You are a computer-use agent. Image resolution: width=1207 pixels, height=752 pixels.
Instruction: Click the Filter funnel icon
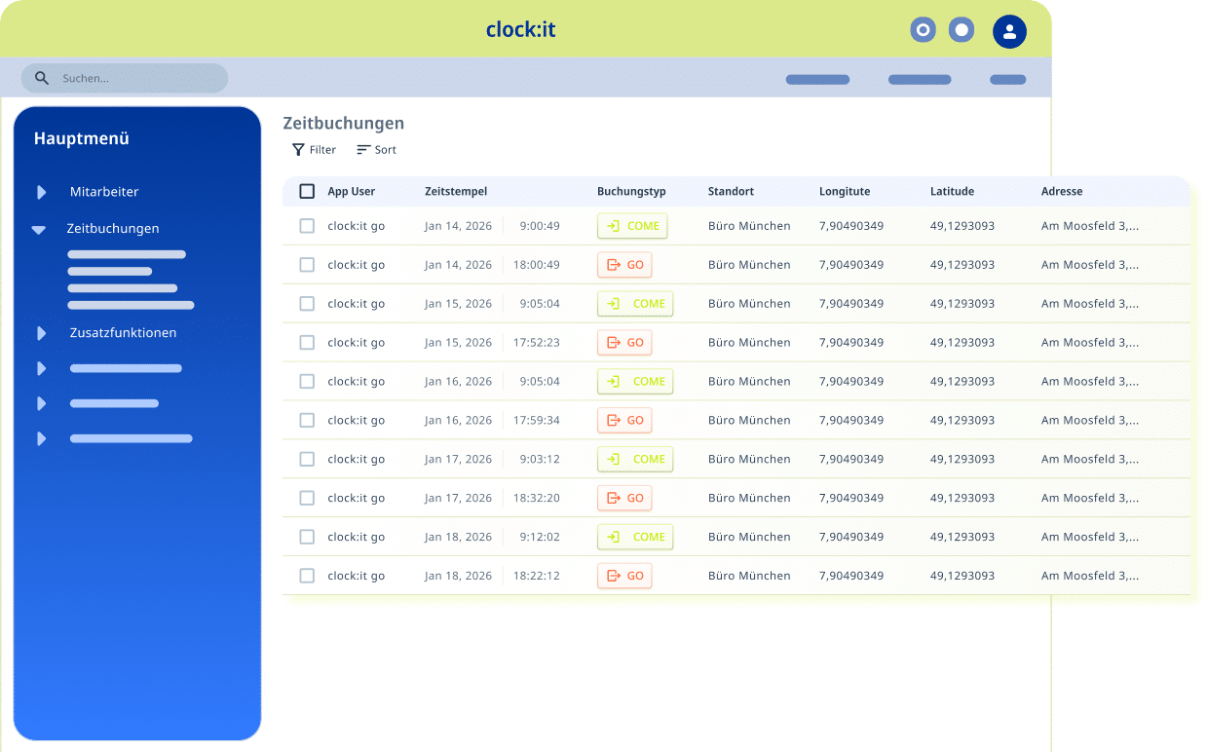[298, 150]
